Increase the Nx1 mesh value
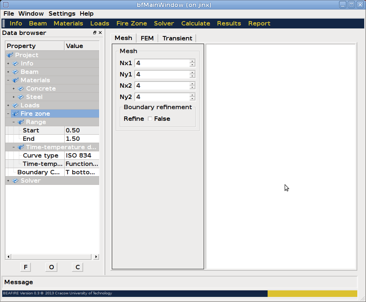Viewport: 366px width, 302px height. pos(192,61)
